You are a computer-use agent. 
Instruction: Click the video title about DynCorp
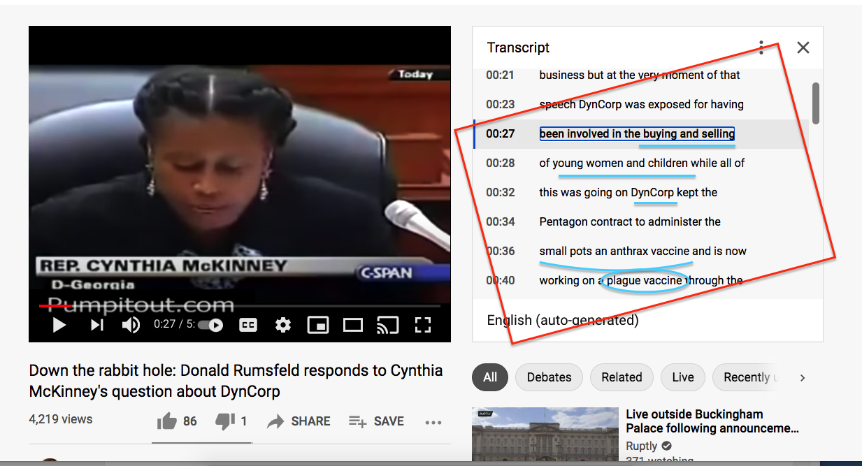point(236,381)
